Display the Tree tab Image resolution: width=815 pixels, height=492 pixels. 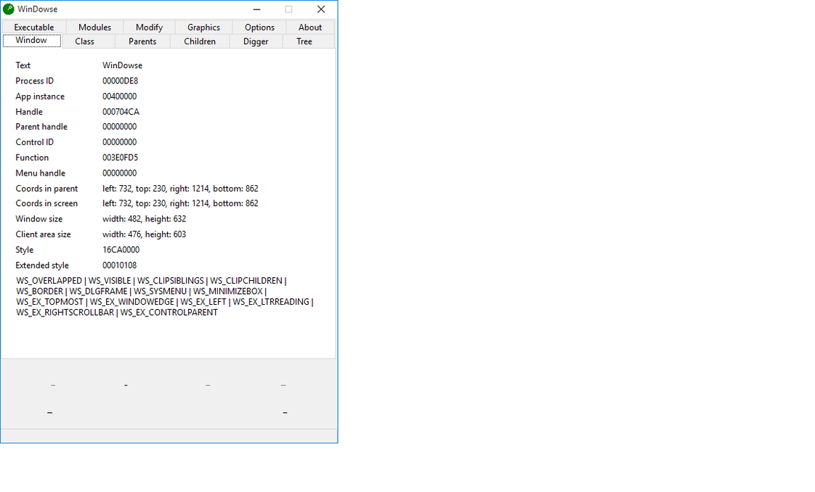304,41
